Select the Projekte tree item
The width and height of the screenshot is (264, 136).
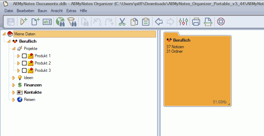[31, 49]
